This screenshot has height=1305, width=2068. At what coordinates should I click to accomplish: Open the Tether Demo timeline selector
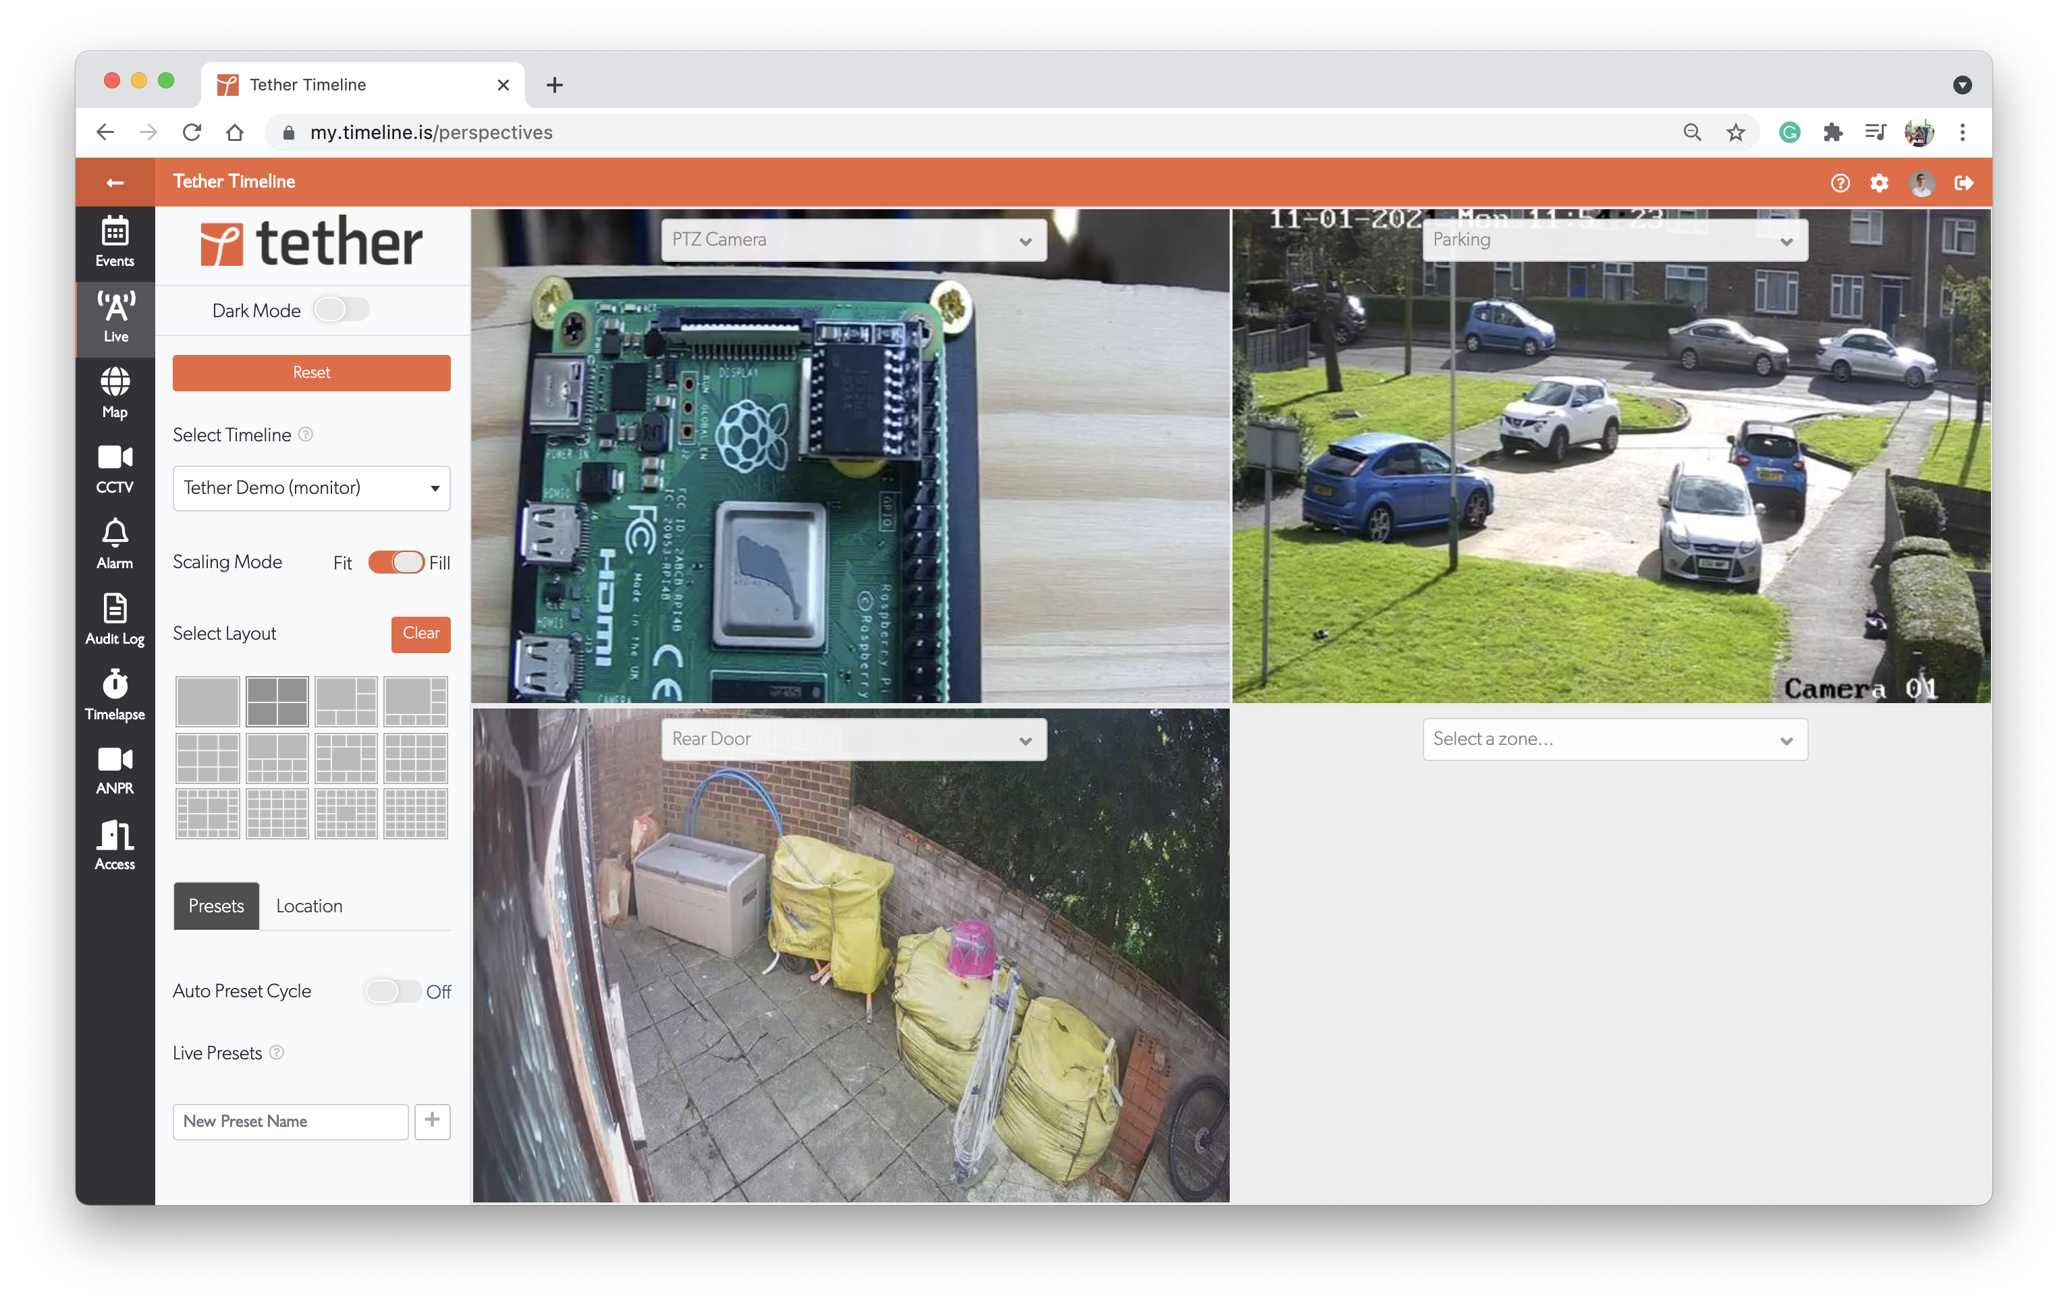point(311,488)
